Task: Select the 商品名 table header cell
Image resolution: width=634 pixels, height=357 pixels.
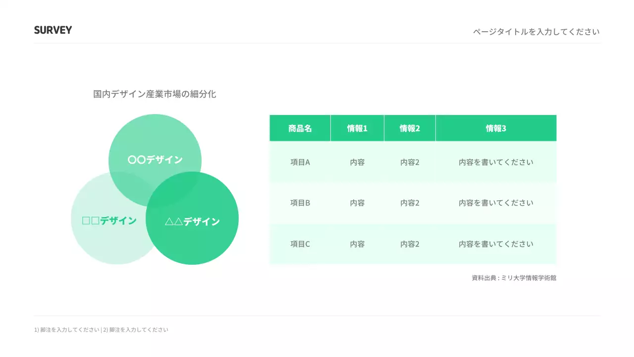Action: pyautogui.click(x=299, y=128)
